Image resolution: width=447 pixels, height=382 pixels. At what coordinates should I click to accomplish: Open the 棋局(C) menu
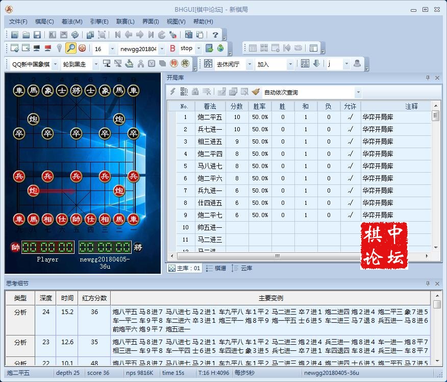[x=44, y=21]
